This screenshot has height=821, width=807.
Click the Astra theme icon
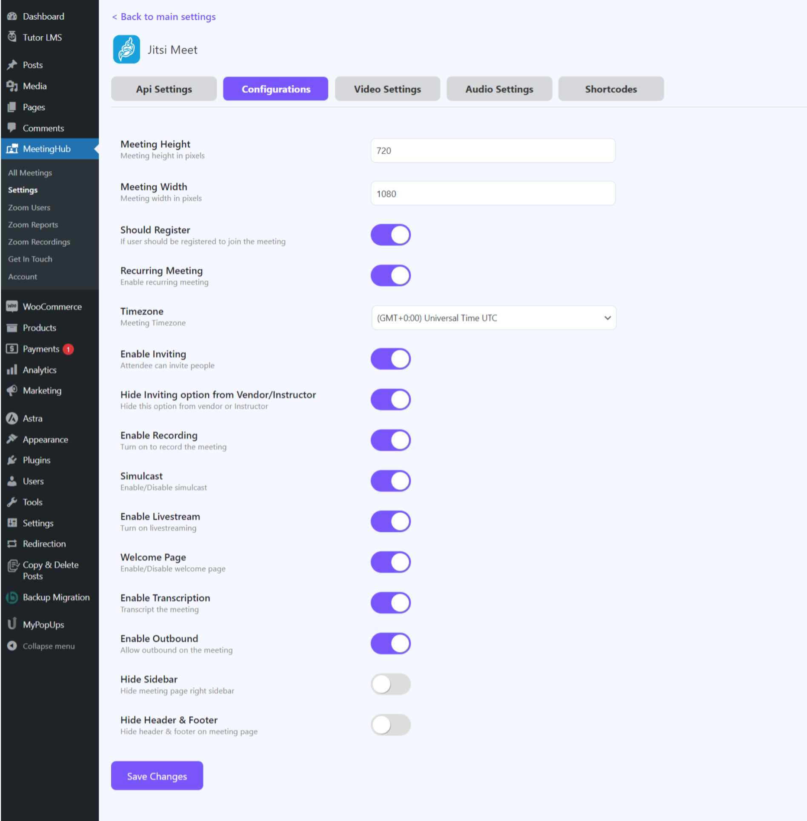point(12,418)
